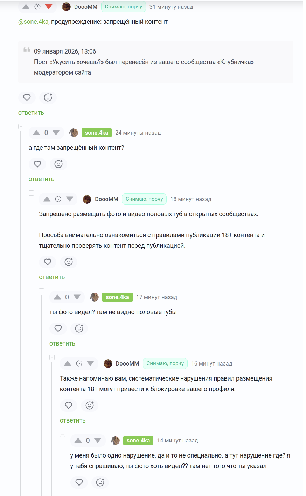Screen dimensions: 306x496
Task: Click the '31 минуту назад' timestamp
Action: [171, 7]
